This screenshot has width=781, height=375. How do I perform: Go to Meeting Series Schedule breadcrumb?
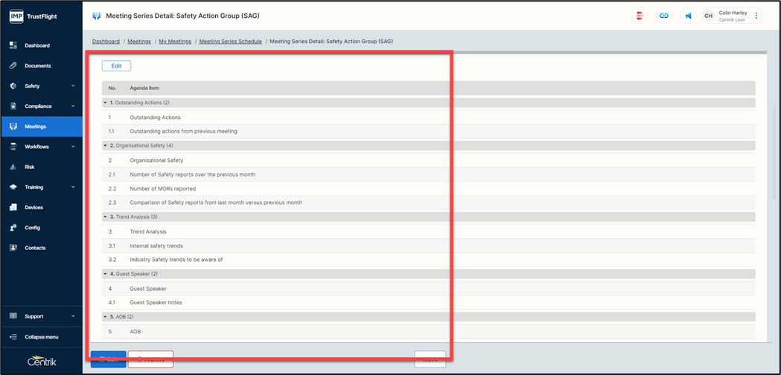click(x=231, y=42)
